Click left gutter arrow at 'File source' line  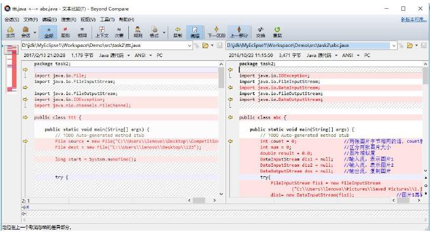25,141
